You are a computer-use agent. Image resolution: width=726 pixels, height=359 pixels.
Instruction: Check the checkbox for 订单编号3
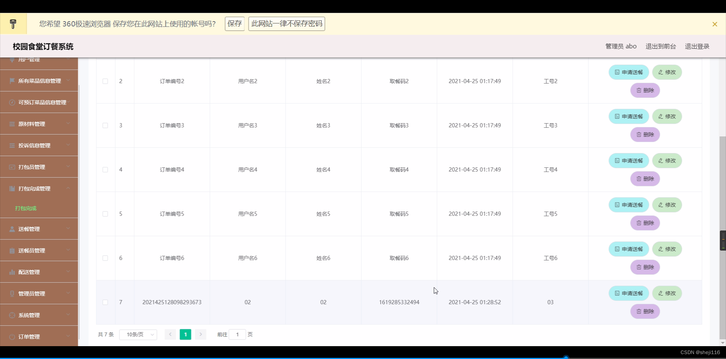pos(105,125)
